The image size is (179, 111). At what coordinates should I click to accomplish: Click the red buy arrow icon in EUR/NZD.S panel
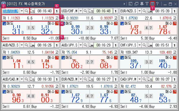pos(175,24)
